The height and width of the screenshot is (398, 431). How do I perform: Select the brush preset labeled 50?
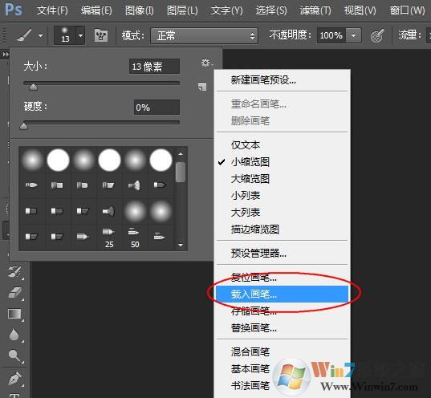[x=135, y=238]
